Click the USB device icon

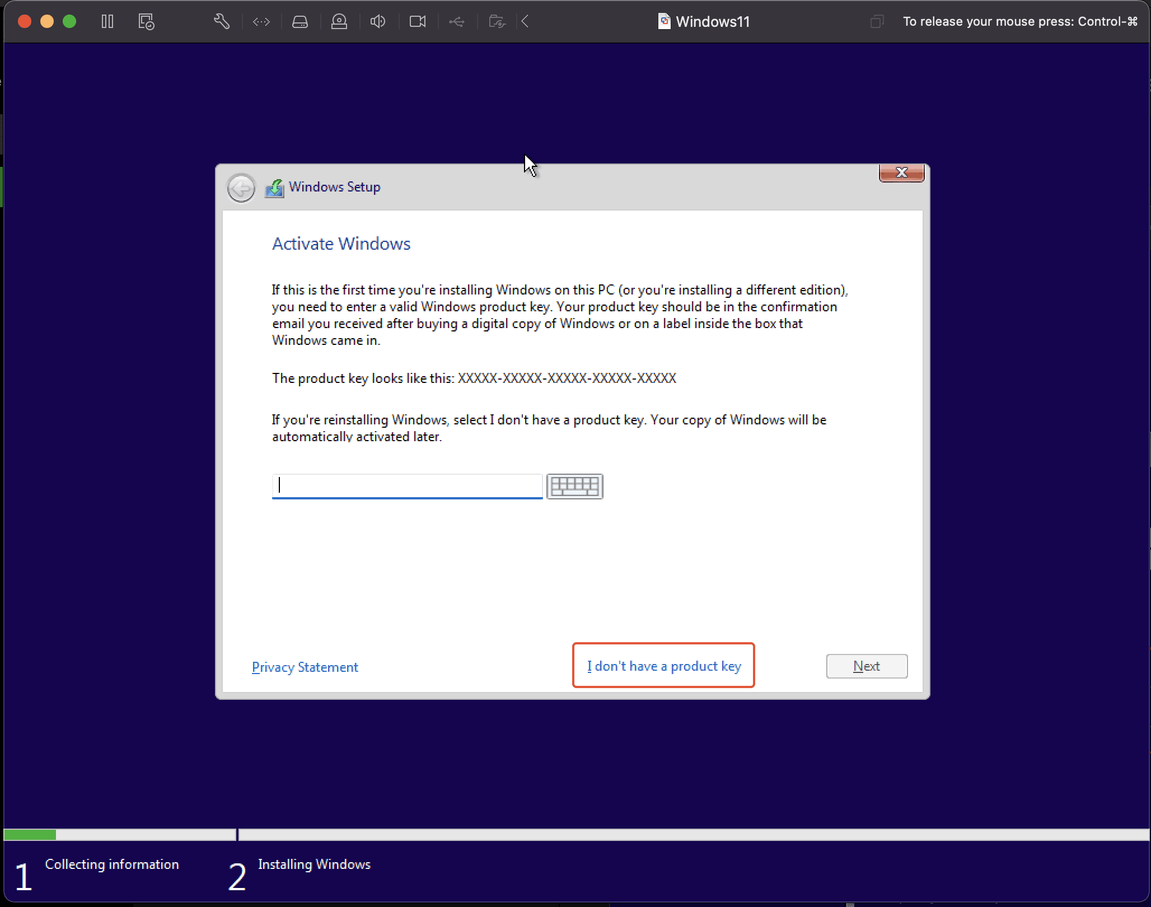pos(457,22)
